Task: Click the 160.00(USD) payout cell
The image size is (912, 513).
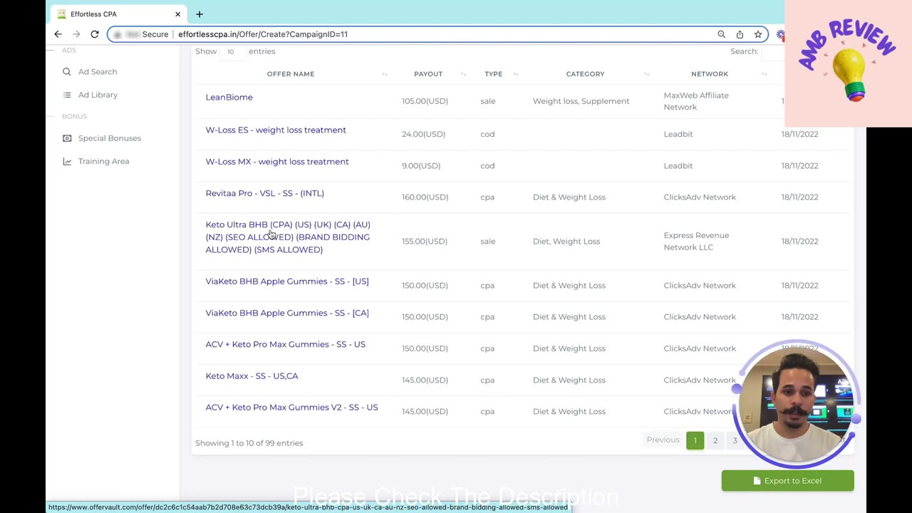Action: (425, 197)
